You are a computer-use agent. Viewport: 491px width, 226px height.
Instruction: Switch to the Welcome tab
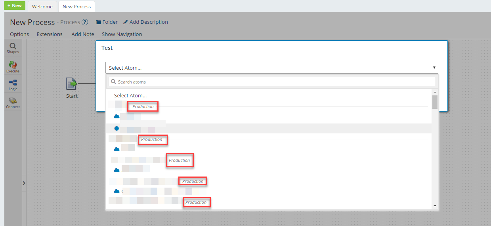[x=42, y=6]
